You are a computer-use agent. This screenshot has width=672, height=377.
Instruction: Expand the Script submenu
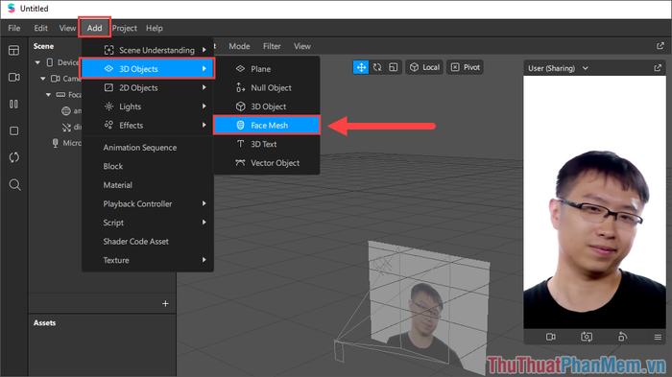[x=148, y=223]
